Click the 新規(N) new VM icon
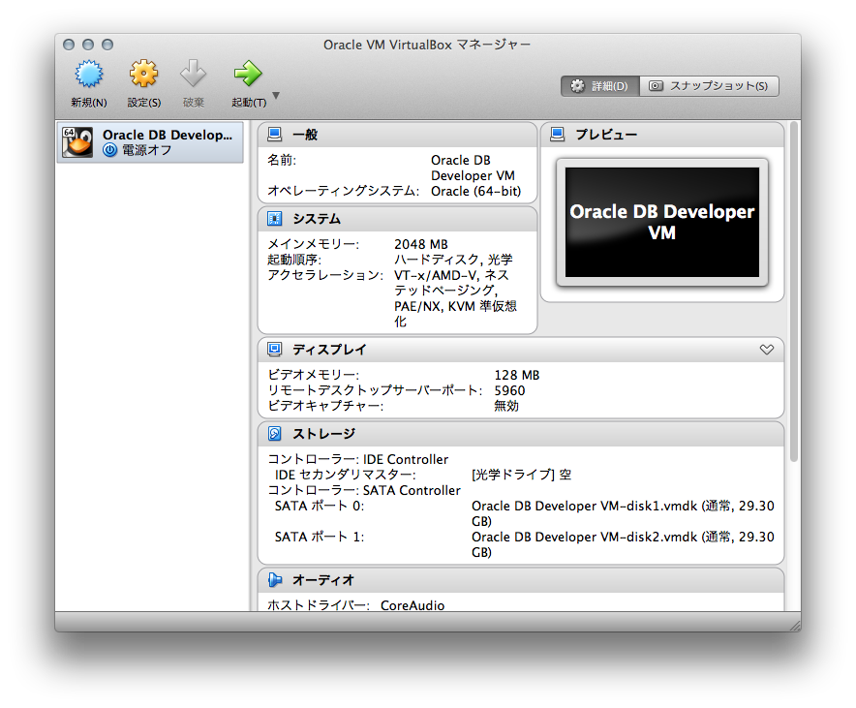The width and height of the screenshot is (856, 708). point(89,75)
